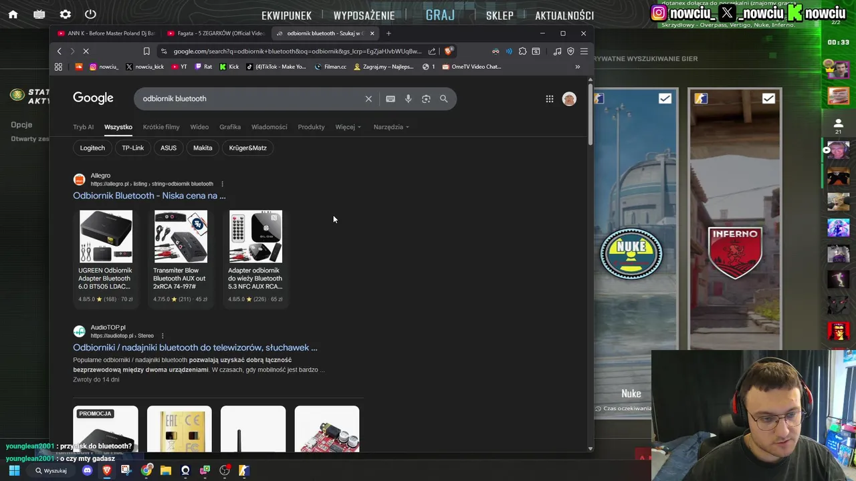Expand the Więcej search filter dropdown
The width and height of the screenshot is (856, 481).
348,127
